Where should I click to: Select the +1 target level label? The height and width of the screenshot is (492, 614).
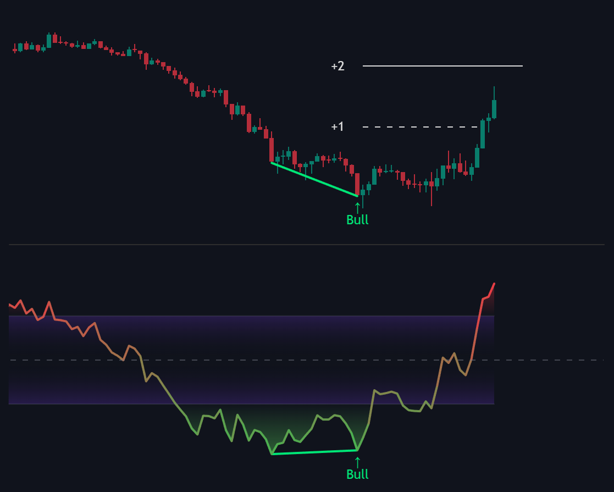tap(338, 127)
